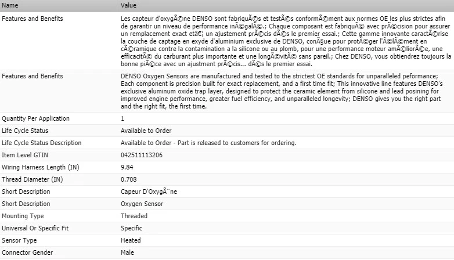Viewport: 454px width, 260px height.
Task: Select the Quantity Per Application value 1
Action: (x=122, y=118)
